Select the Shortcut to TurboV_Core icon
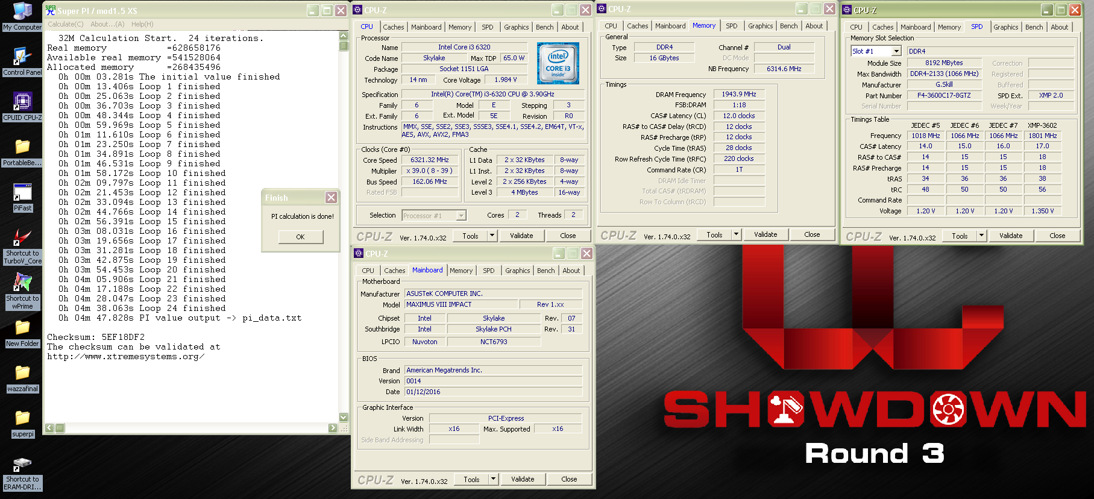 coord(22,246)
